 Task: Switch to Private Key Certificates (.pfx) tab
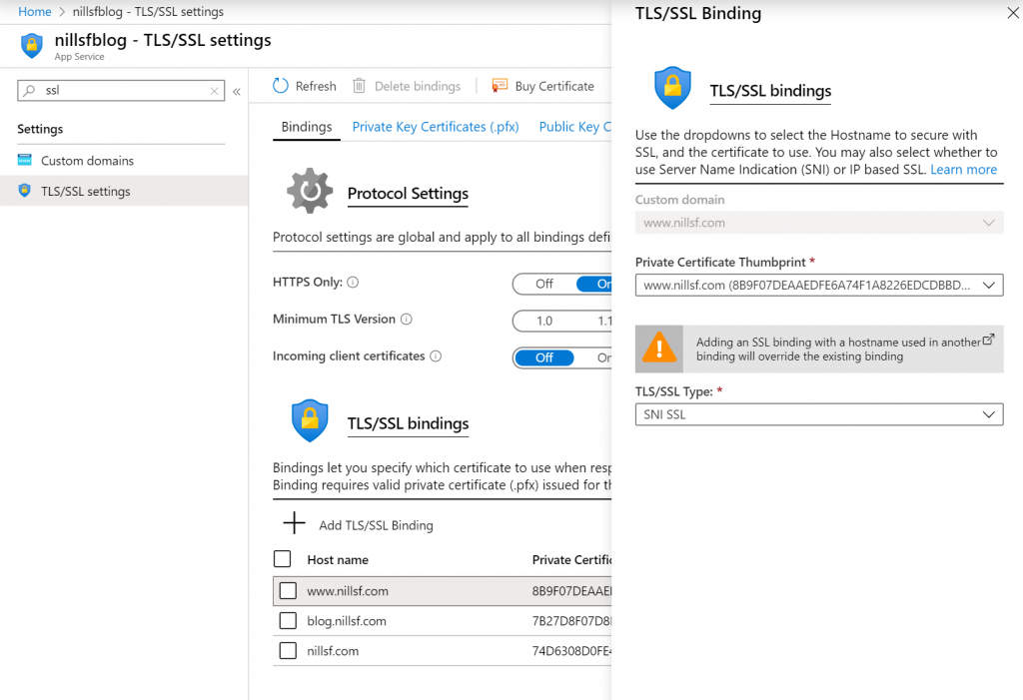click(x=436, y=127)
